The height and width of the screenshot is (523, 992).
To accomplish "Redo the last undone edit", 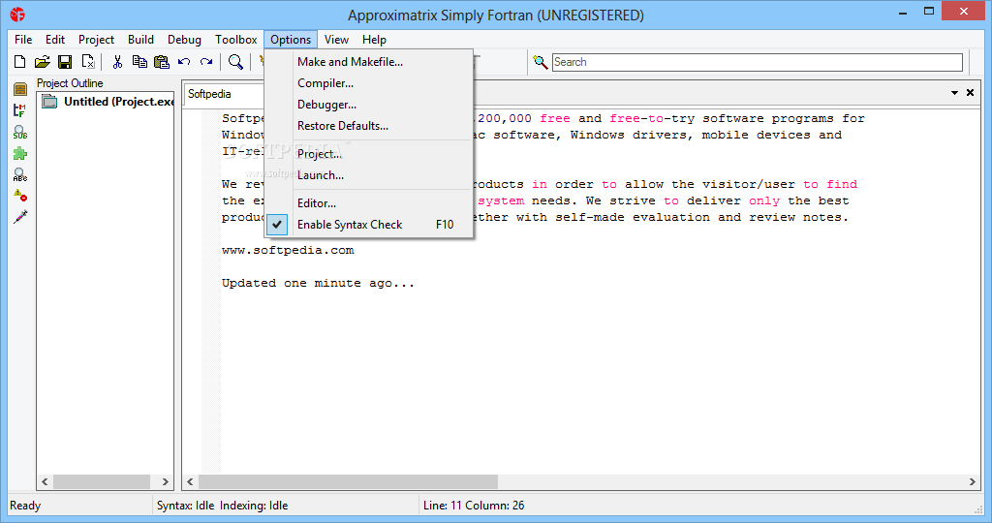I will [x=206, y=62].
